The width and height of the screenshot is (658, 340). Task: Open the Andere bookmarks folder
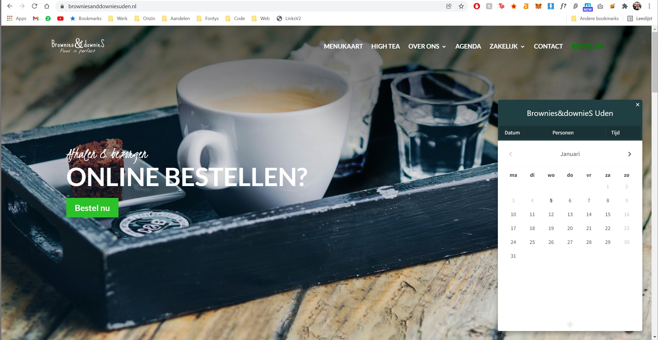click(595, 19)
